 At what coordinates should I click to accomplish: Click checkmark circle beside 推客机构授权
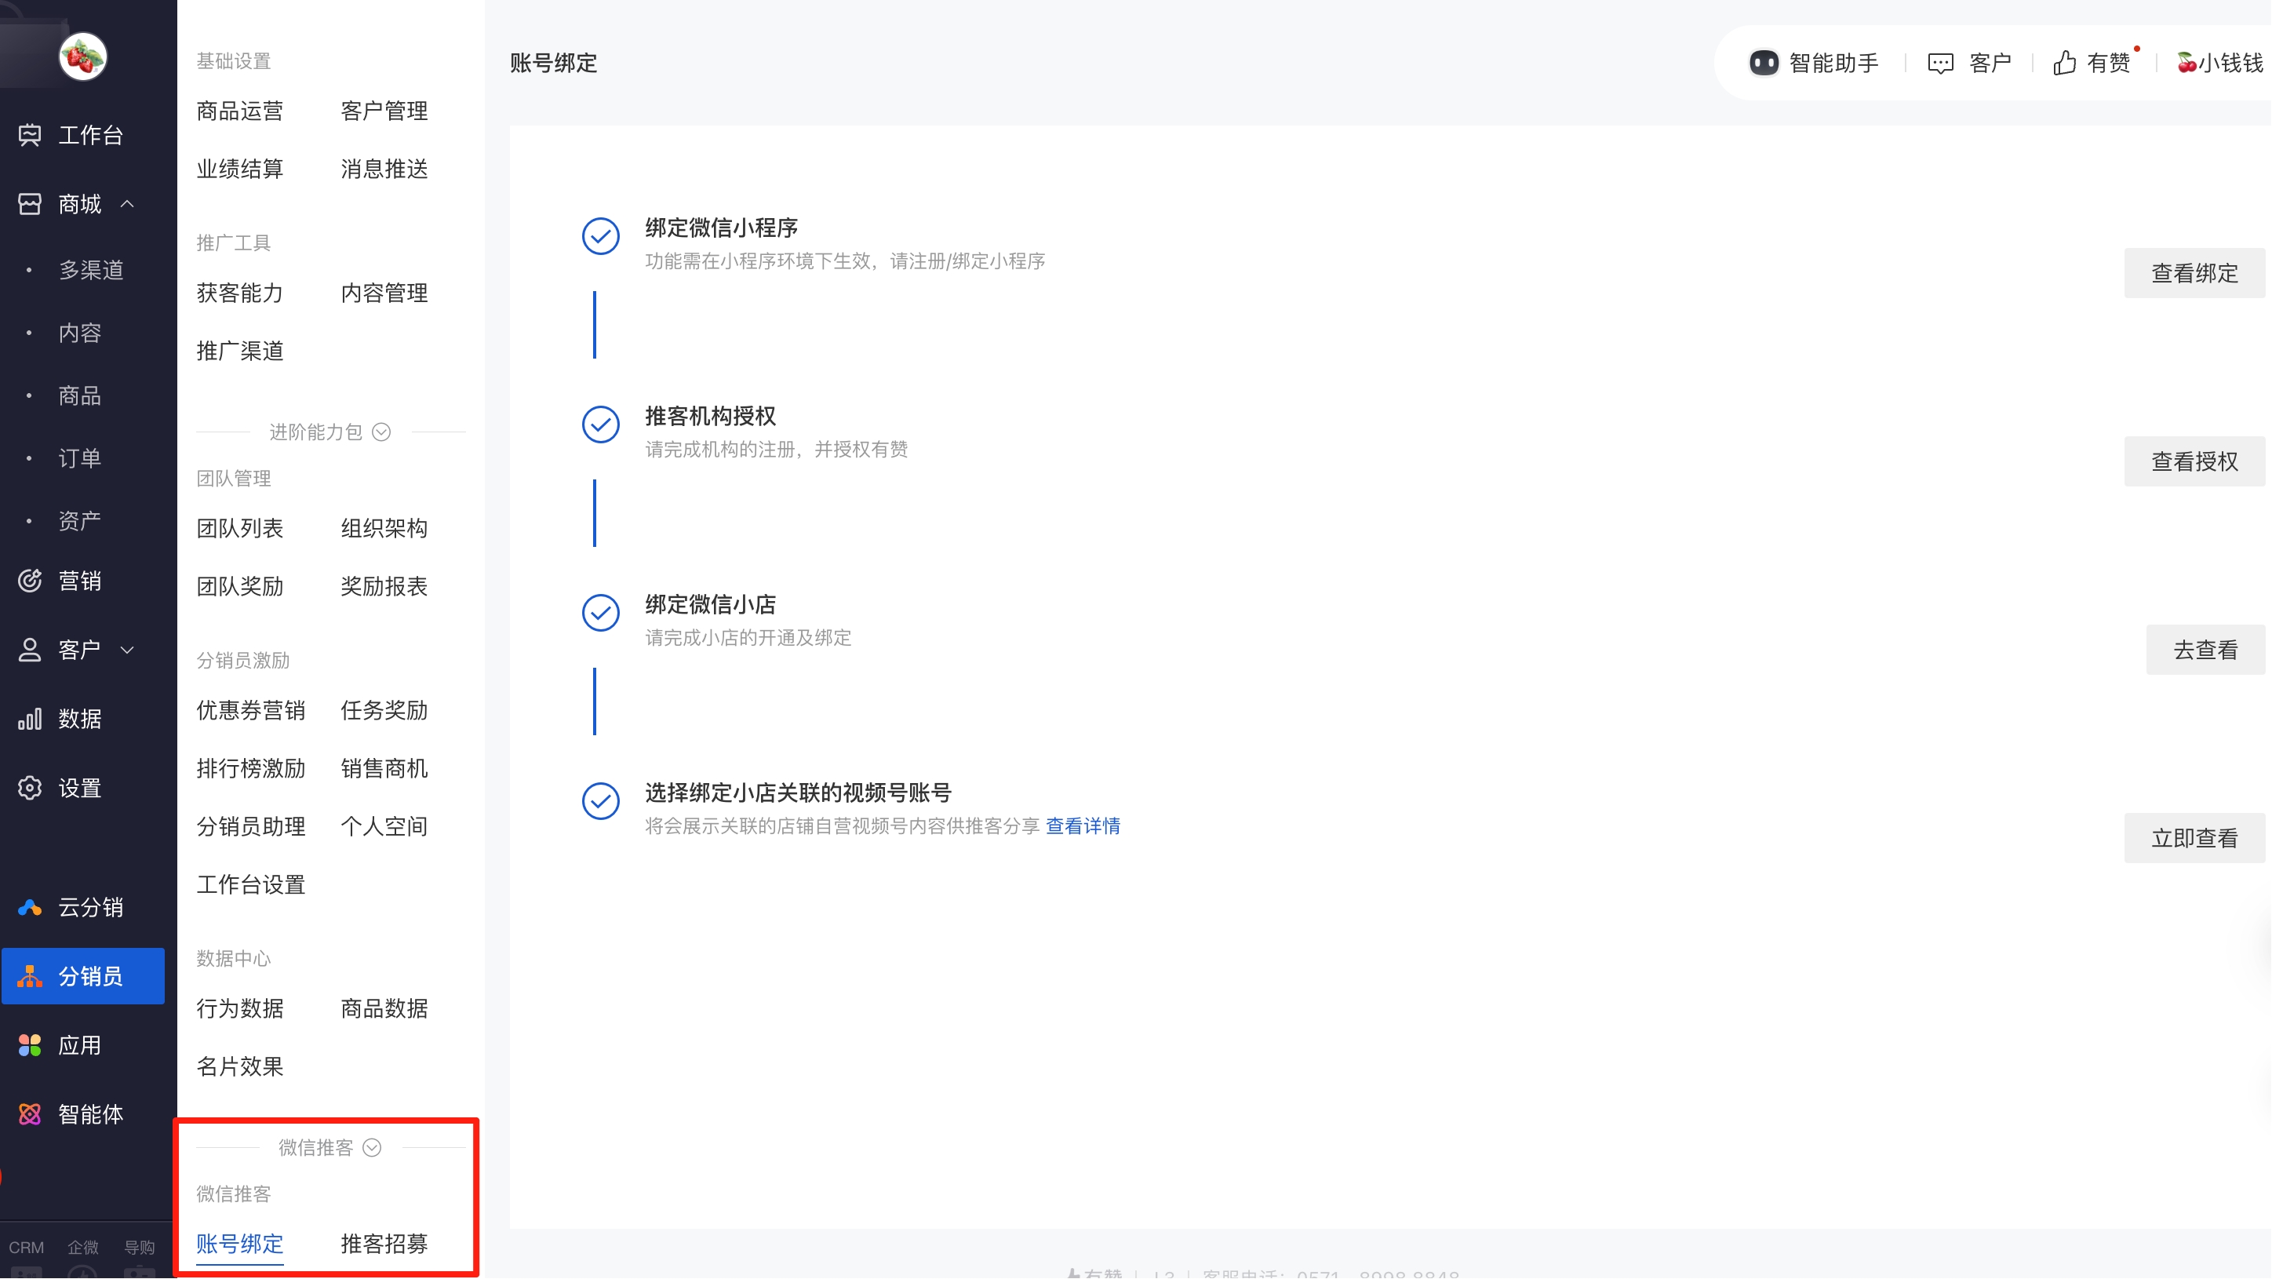601,425
